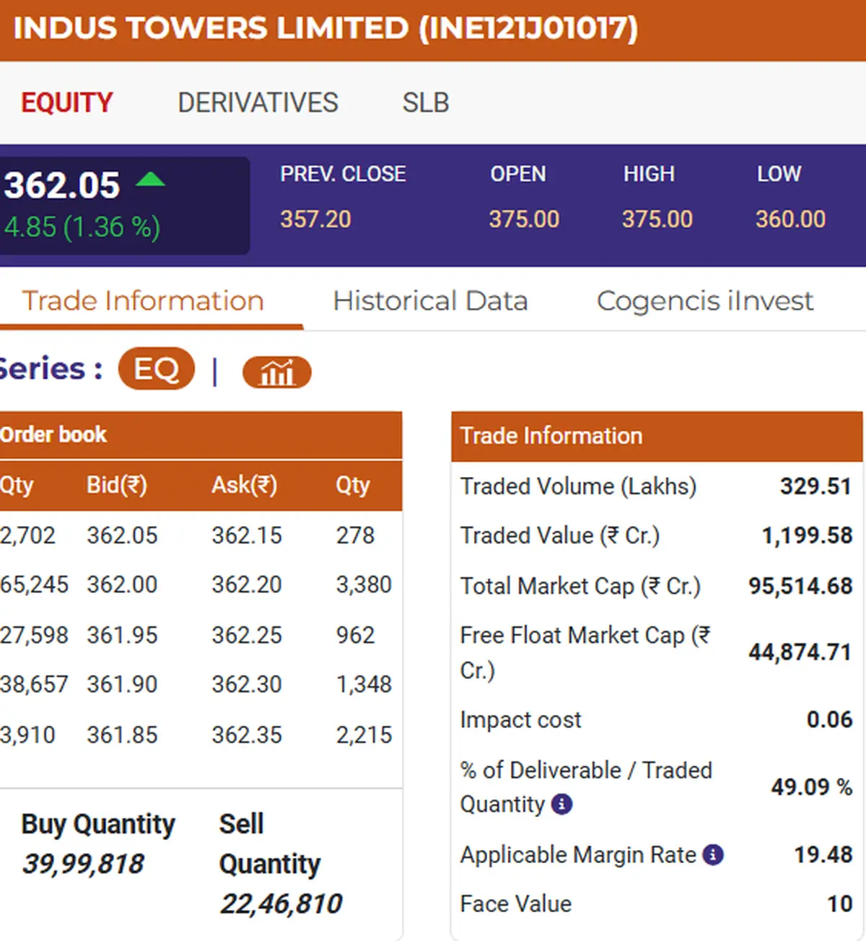Click the ask price 362.15
Image resolution: width=866 pixels, height=941 pixels.
pos(247,535)
